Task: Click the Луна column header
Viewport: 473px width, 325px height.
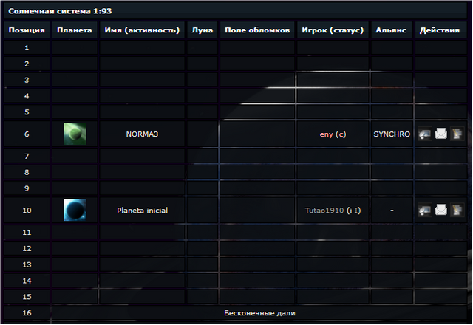Action: tap(202, 30)
